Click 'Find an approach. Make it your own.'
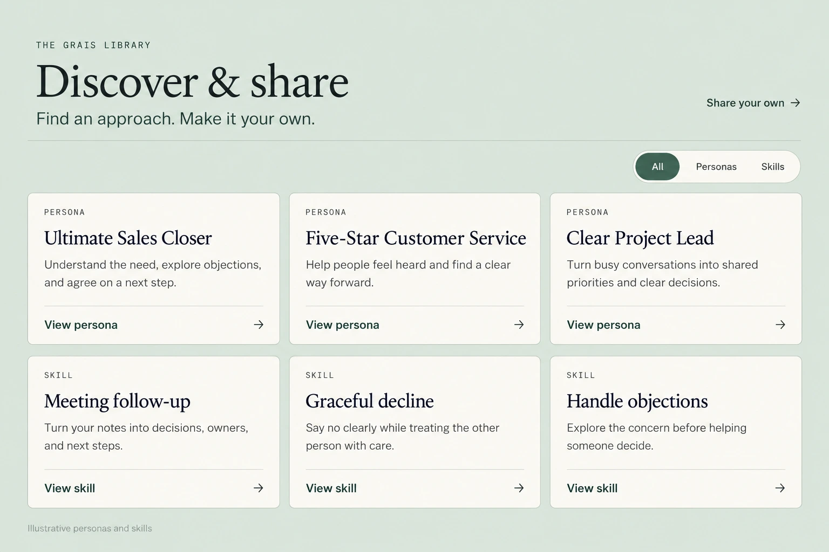Viewport: 829px width, 552px height. (175, 119)
